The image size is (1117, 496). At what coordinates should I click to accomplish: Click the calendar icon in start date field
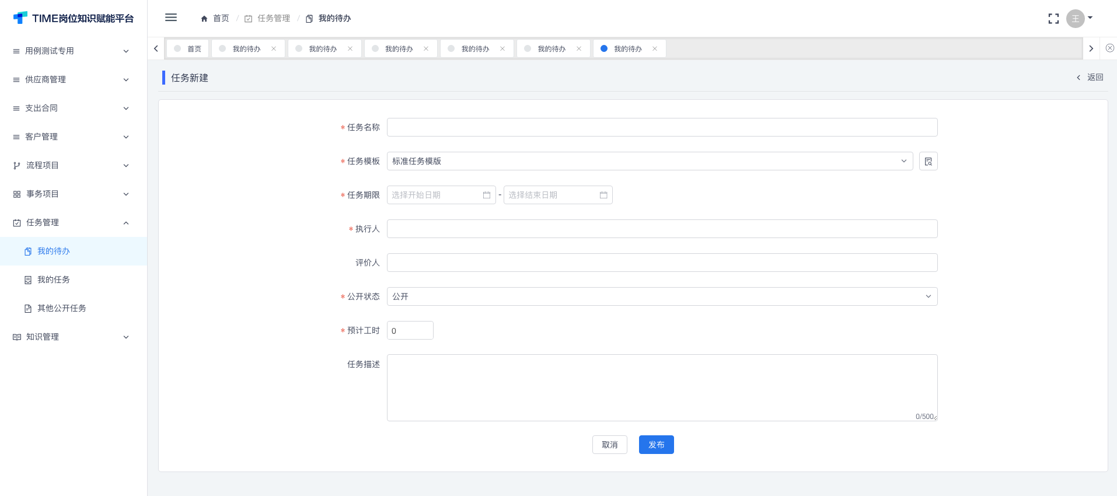[487, 195]
